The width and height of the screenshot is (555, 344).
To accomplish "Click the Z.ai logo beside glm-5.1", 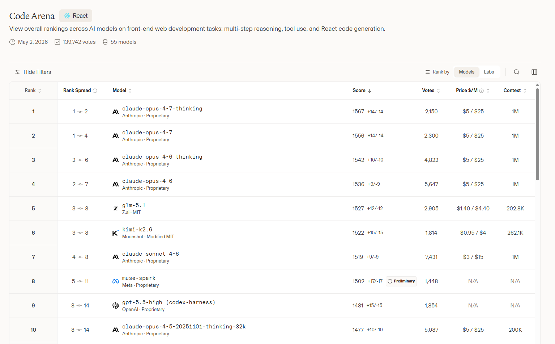I will tap(115, 209).
